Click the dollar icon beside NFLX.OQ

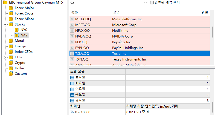tap(72, 31)
